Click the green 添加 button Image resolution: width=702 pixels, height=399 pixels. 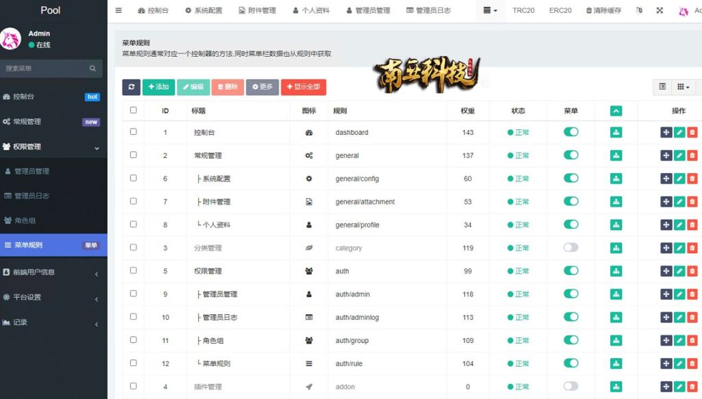158,87
